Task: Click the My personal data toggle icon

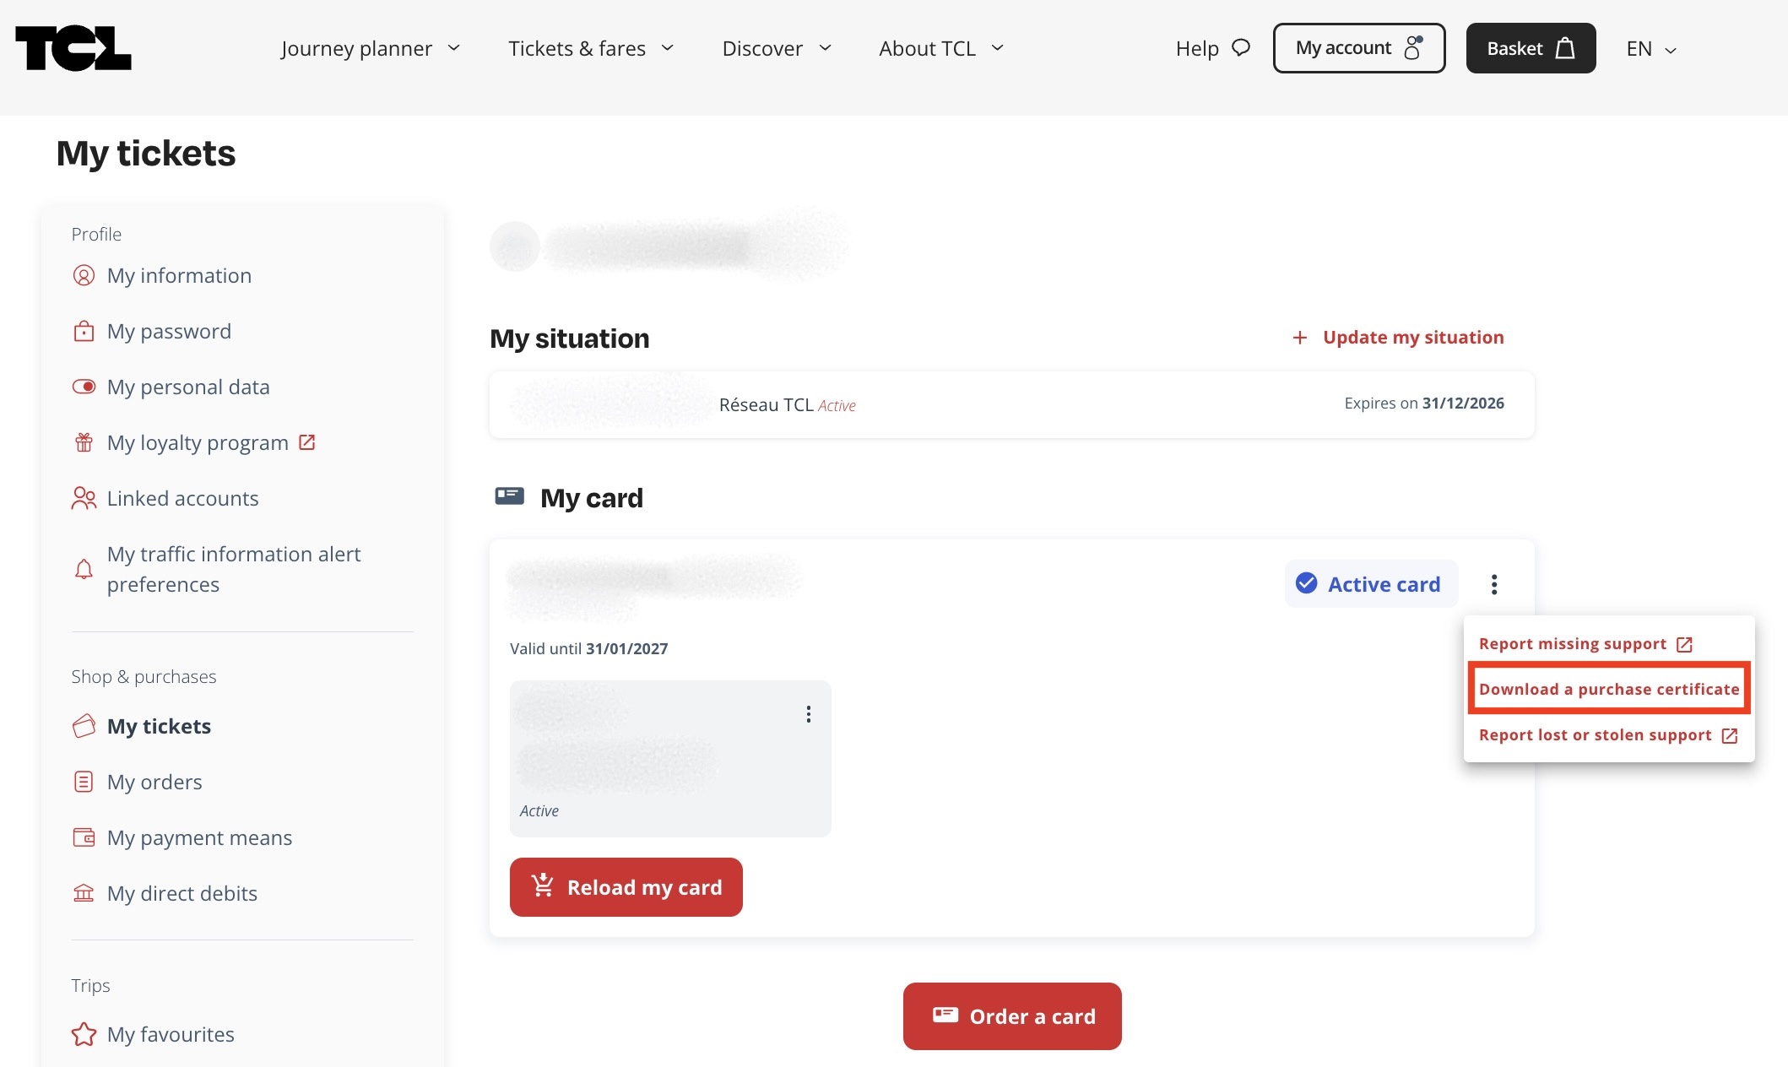Action: [84, 387]
